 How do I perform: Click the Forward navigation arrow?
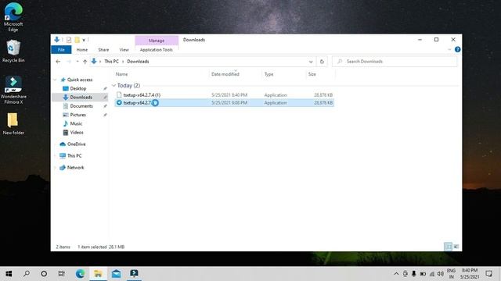(x=69, y=62)
